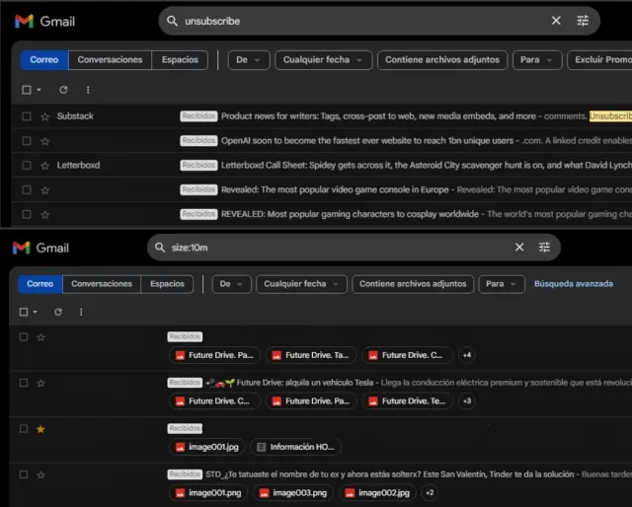Star the Letterboxd Call Sheet email
Viewport: 632px width, 507px height.
[x=44, y=165]
